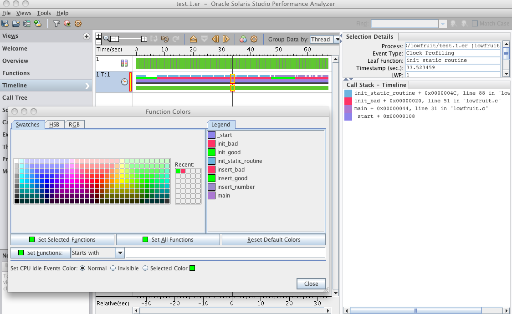The image size is (512, 314).
Task: Click the Library Visibility toolbar icon
Action: click(x=67, y=24)
